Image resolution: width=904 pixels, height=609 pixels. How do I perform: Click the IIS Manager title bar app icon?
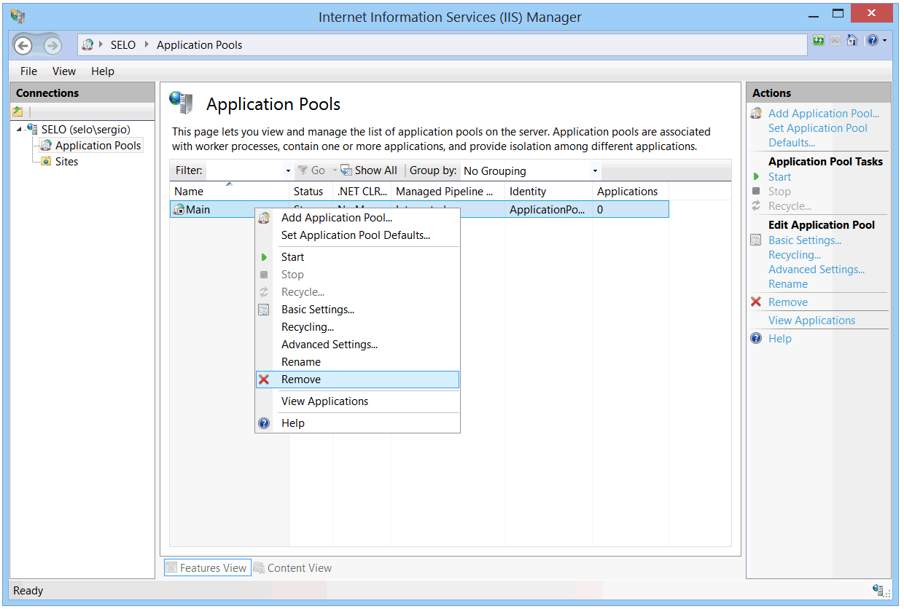pos(17,17)
